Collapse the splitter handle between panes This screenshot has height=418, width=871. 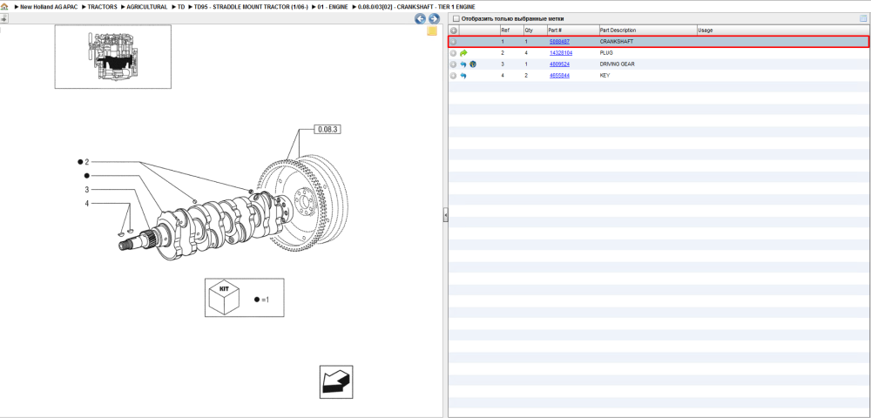pos(445,215)
